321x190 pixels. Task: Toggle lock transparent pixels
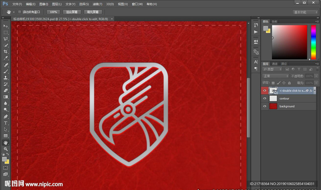coord(273,83)
